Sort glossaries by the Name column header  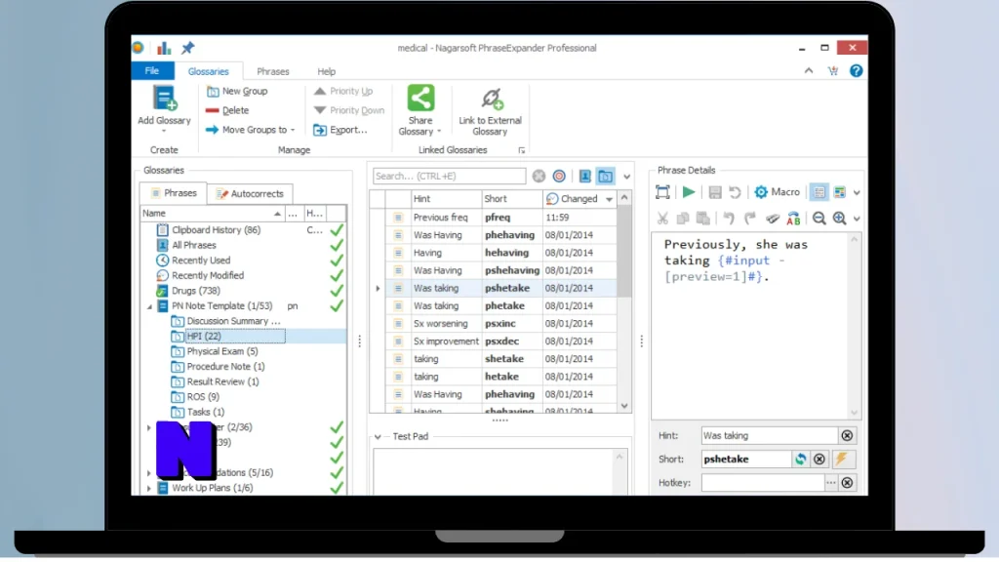click(x=212, y=214)
